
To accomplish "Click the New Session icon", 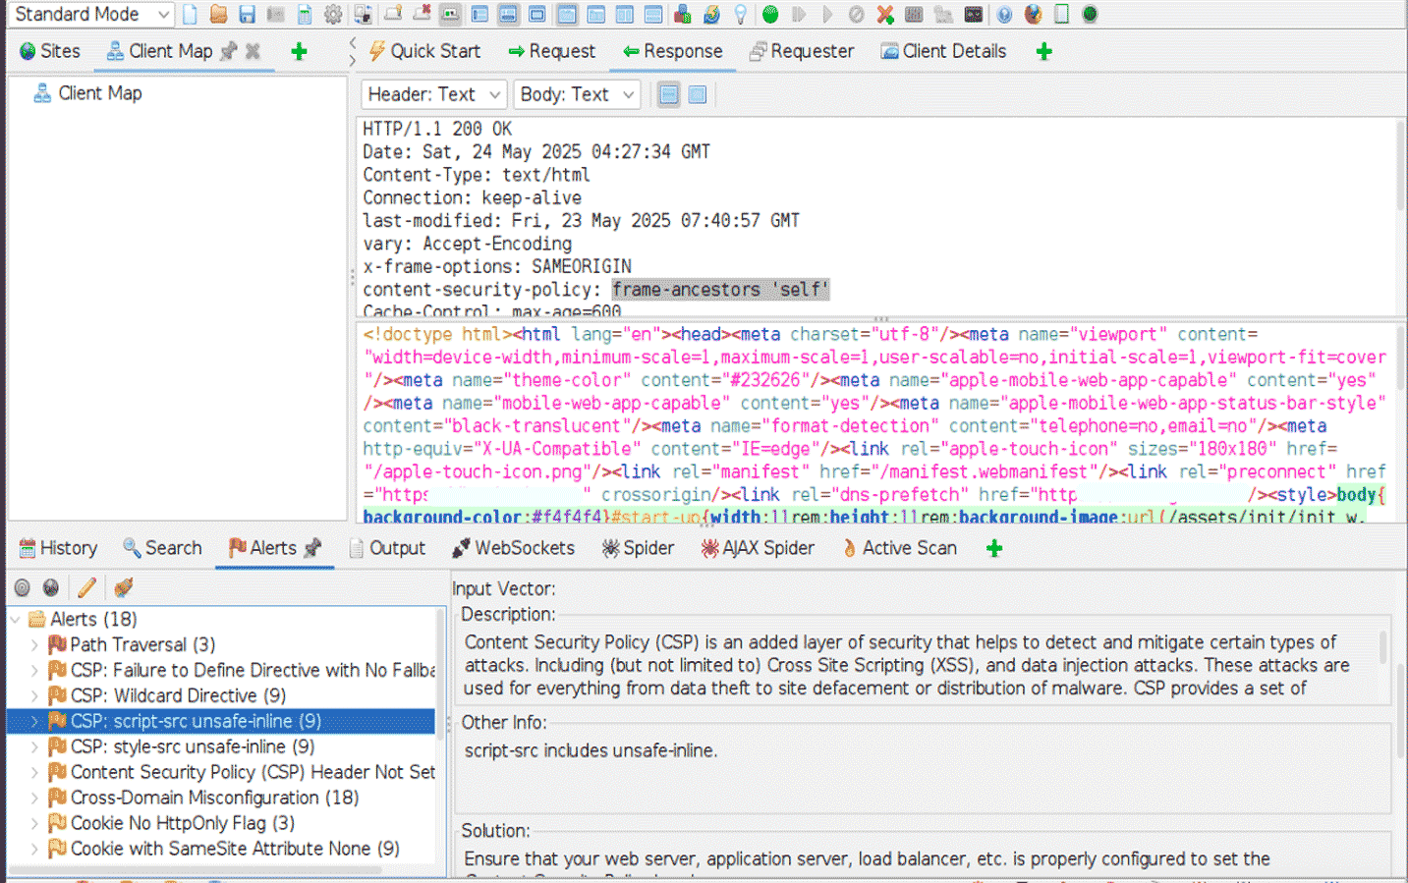I will point(190,14).
